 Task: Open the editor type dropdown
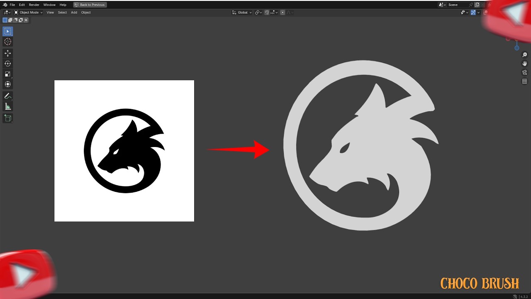(x=7, y=12)
